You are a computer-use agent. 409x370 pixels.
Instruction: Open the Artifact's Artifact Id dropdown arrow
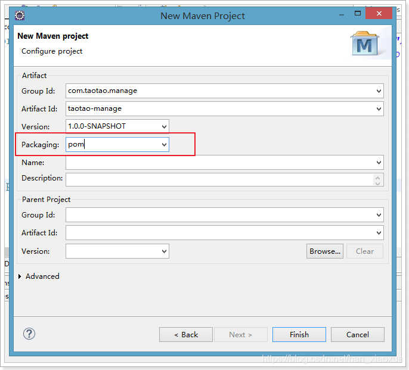(379, 109)
